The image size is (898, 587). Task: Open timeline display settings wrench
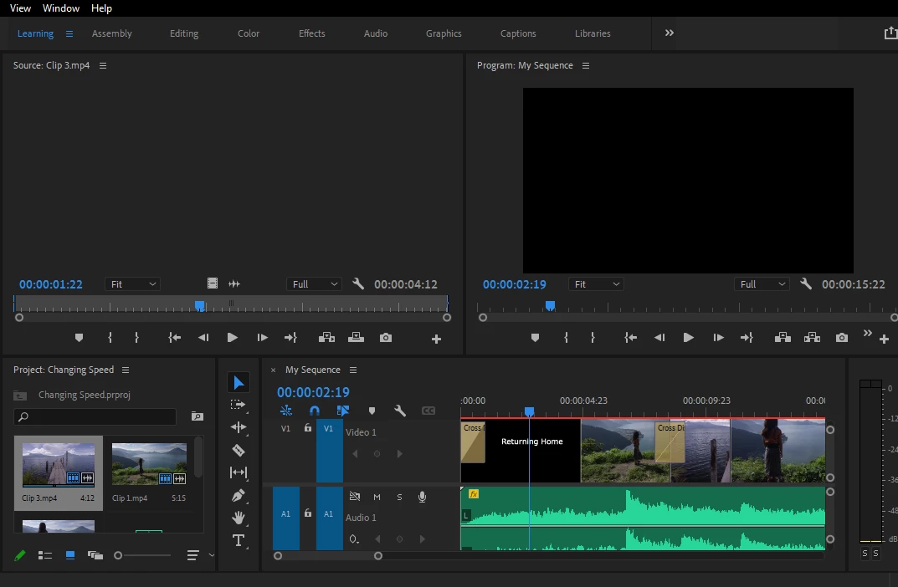[400, 411]
